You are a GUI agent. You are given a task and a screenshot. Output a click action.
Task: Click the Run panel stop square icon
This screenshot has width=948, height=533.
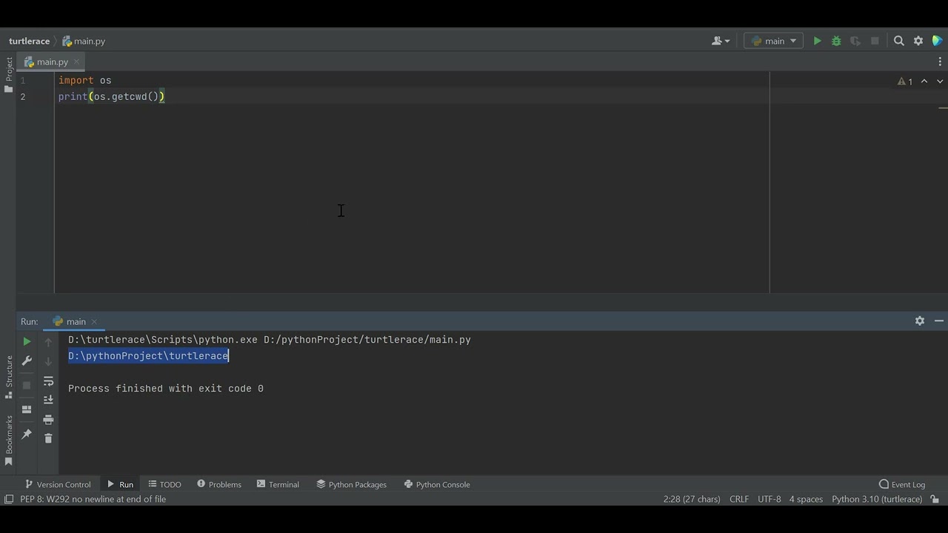27,385
